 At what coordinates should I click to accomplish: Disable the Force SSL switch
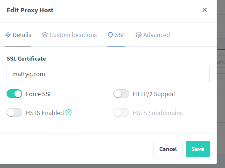(15, 94)
